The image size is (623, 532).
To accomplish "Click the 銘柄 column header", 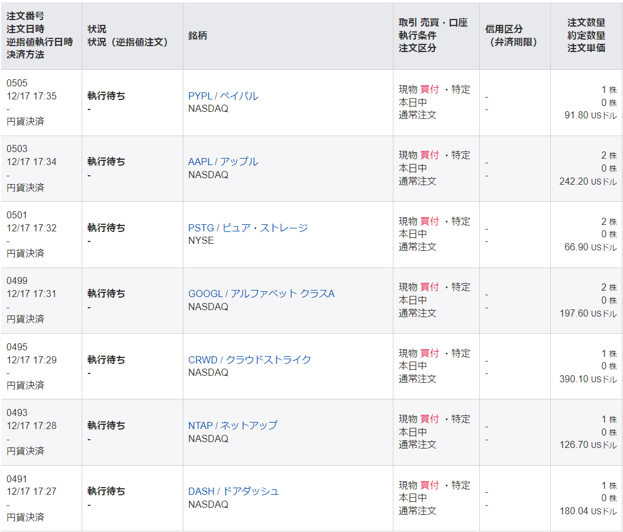I will (x=198, y=36).
